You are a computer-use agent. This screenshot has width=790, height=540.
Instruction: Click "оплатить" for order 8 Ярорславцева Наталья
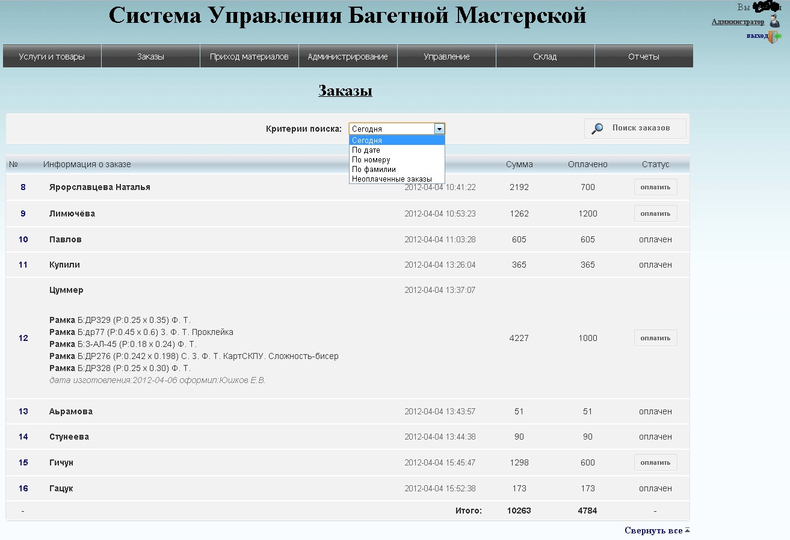[x=655, y=186]
